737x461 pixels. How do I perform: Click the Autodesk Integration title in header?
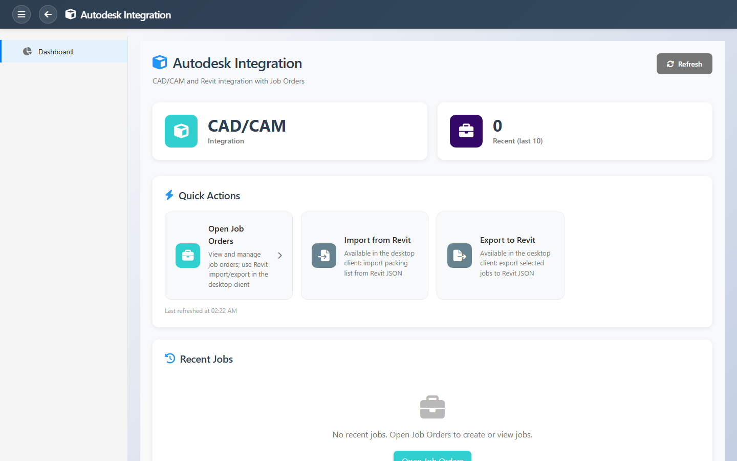click(x=126, y=15)
